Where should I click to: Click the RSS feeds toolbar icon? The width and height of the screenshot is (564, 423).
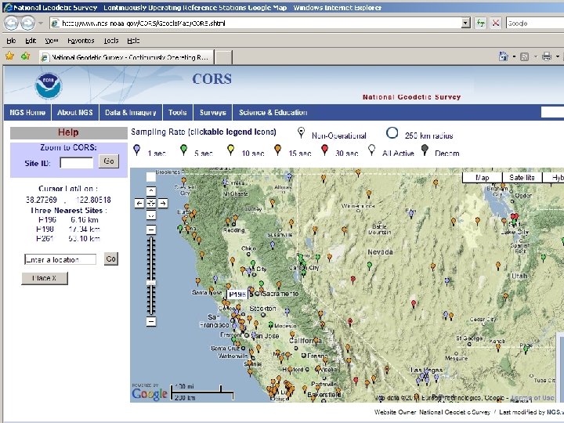pos(524,56)
